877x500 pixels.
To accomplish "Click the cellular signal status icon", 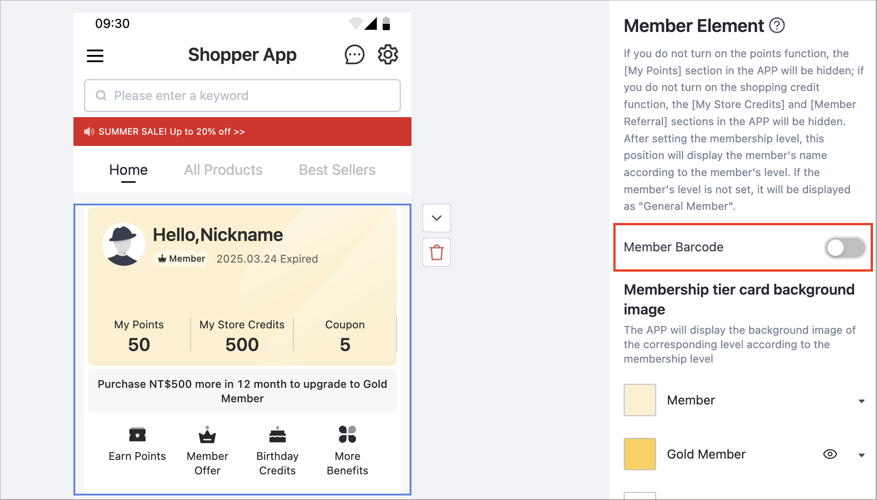I will pyautogui.click(x=371, y=23).
